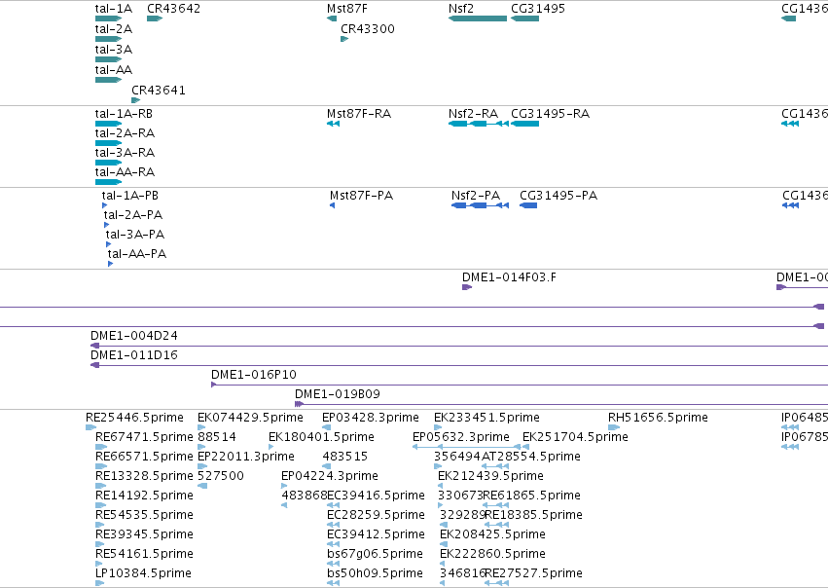
Task: Click the CR43641 gene feature
Action: (x=135, y=100)
